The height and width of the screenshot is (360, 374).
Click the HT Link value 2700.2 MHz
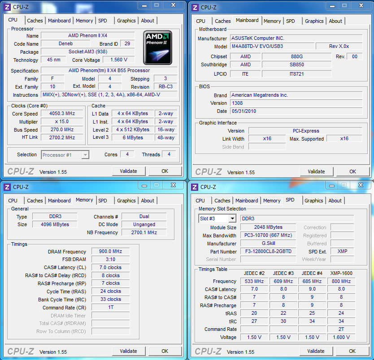(x=62, y=137)
